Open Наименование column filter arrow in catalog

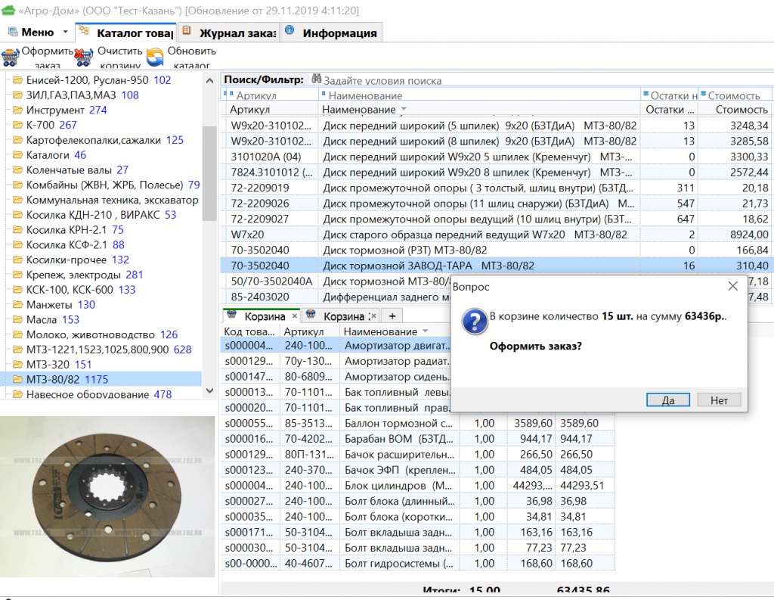[x=404, y=109]
